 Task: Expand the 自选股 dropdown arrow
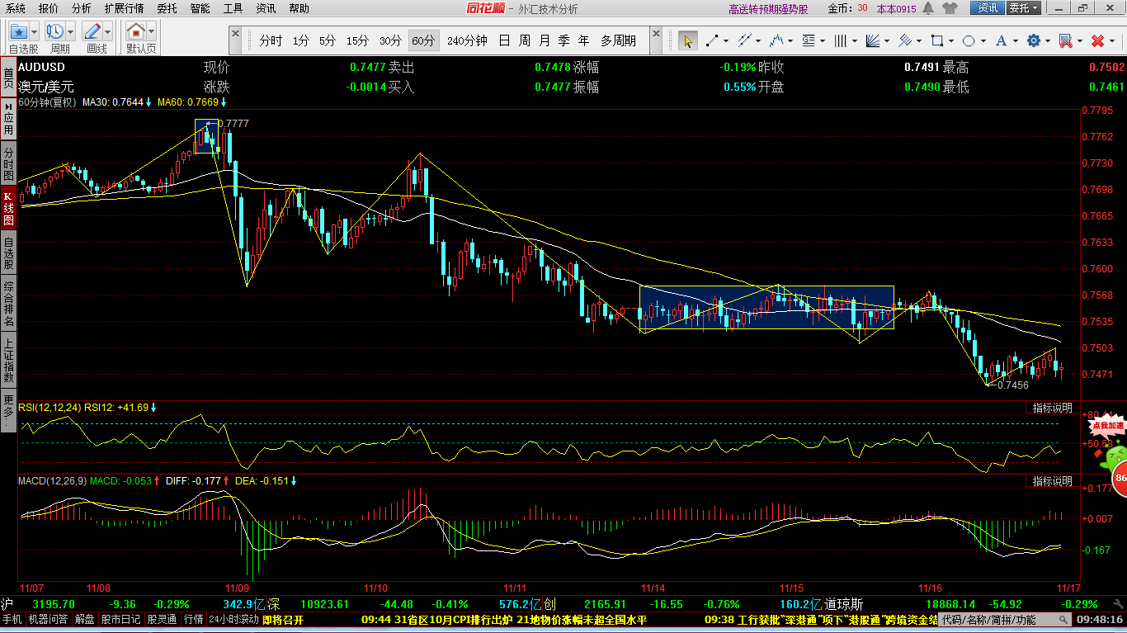coord(35,32)
